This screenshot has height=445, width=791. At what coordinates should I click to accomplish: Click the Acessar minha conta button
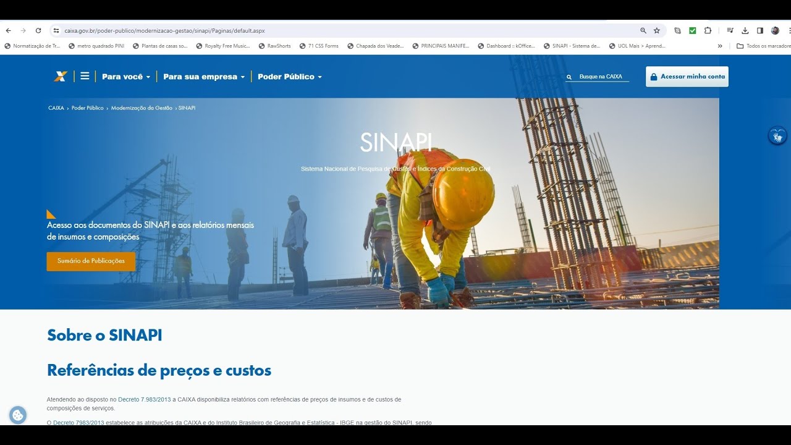coord(687,77)
